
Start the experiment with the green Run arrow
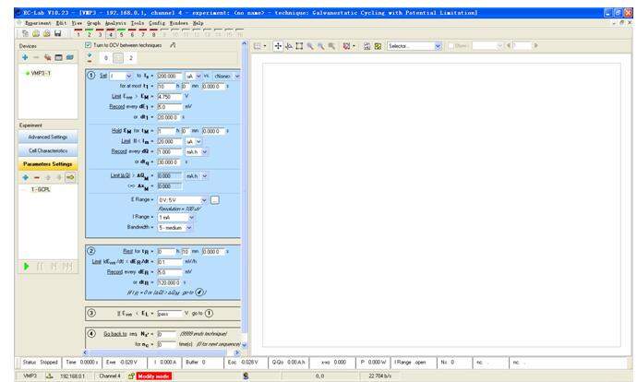[x=27, y=267]
